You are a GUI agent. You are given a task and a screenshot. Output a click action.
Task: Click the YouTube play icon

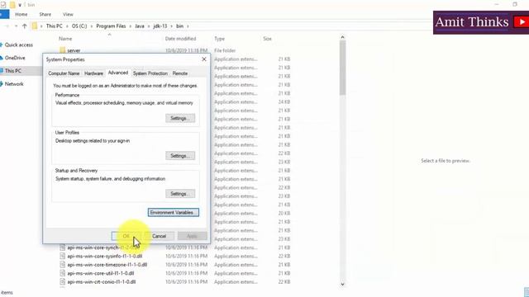click(521, 22)
